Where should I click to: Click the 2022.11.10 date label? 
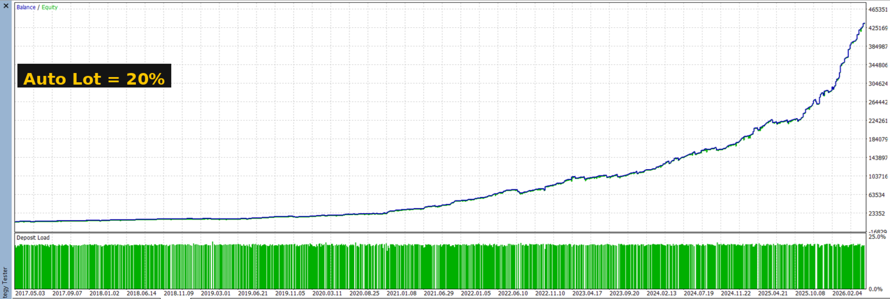pyautogui.click(x=552, y=293)
